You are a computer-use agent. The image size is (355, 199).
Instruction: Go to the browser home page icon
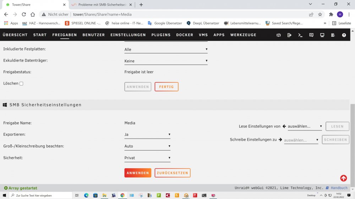pyautogui.click(x=33, y=14)
